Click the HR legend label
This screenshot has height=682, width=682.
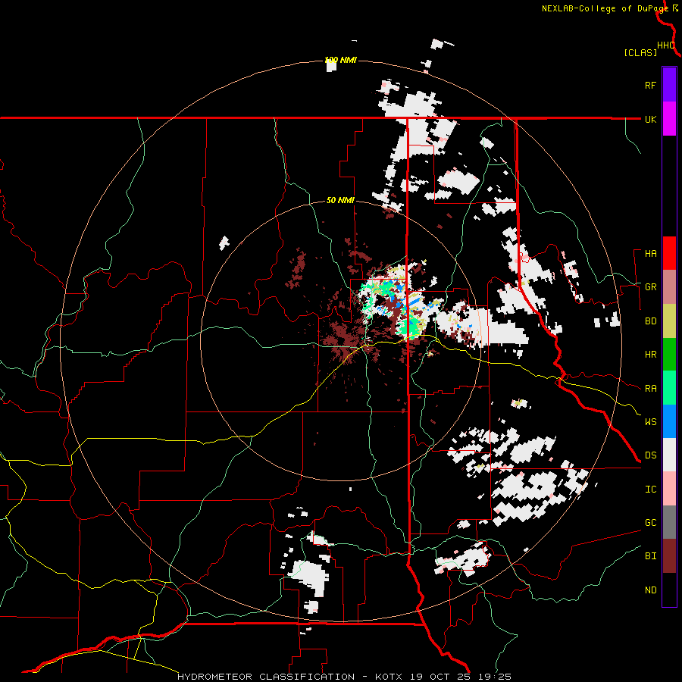tap(650, 355)
